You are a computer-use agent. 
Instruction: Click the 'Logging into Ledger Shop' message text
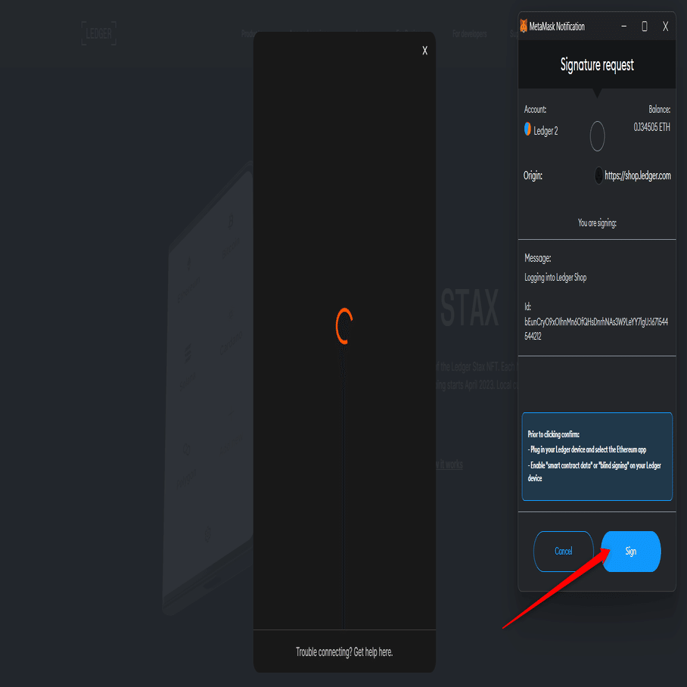[555, 278]
